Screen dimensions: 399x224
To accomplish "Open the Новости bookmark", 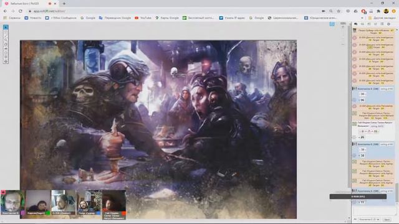I will [32, 18].
